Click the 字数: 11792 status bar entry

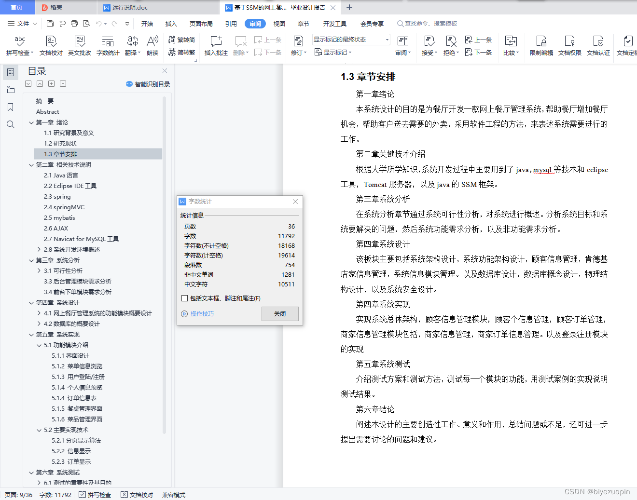tap(55, 495)
